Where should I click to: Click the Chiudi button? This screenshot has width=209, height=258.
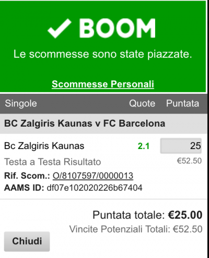pyautogui.click(x=27, y=241)
